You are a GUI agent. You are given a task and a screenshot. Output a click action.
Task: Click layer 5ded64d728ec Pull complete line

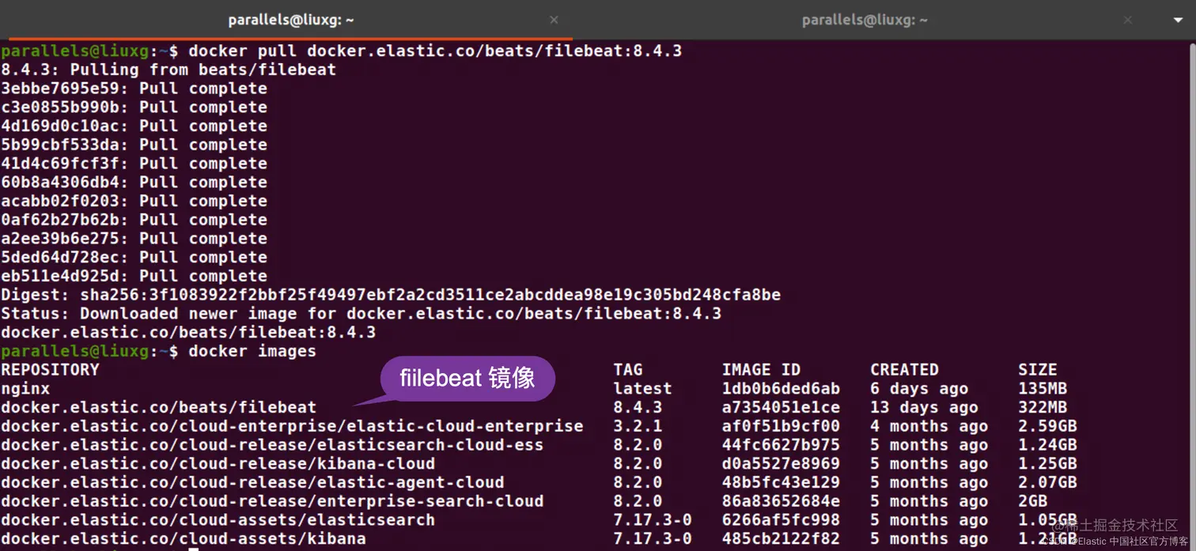click(x=134, y=258)
